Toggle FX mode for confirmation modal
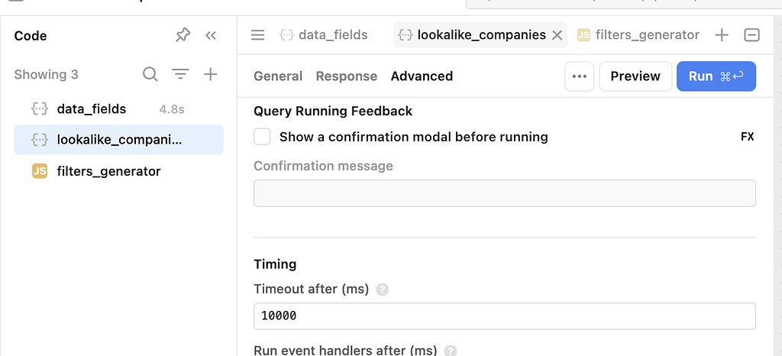Screen dimensions: 782x356 pos(747,138)
